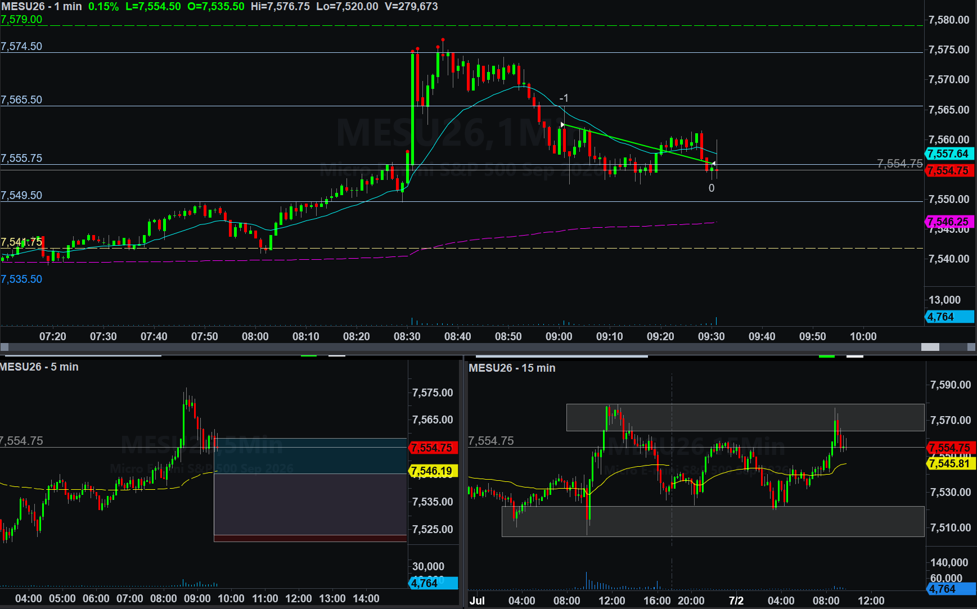Select the 7,555.75 level label
The width and height of the screenshot is (977, 609).
tap(21, 158)
